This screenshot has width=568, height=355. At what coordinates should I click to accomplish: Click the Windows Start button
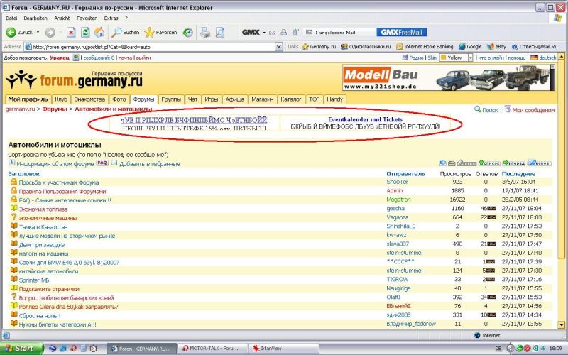[x=20, y=349]
